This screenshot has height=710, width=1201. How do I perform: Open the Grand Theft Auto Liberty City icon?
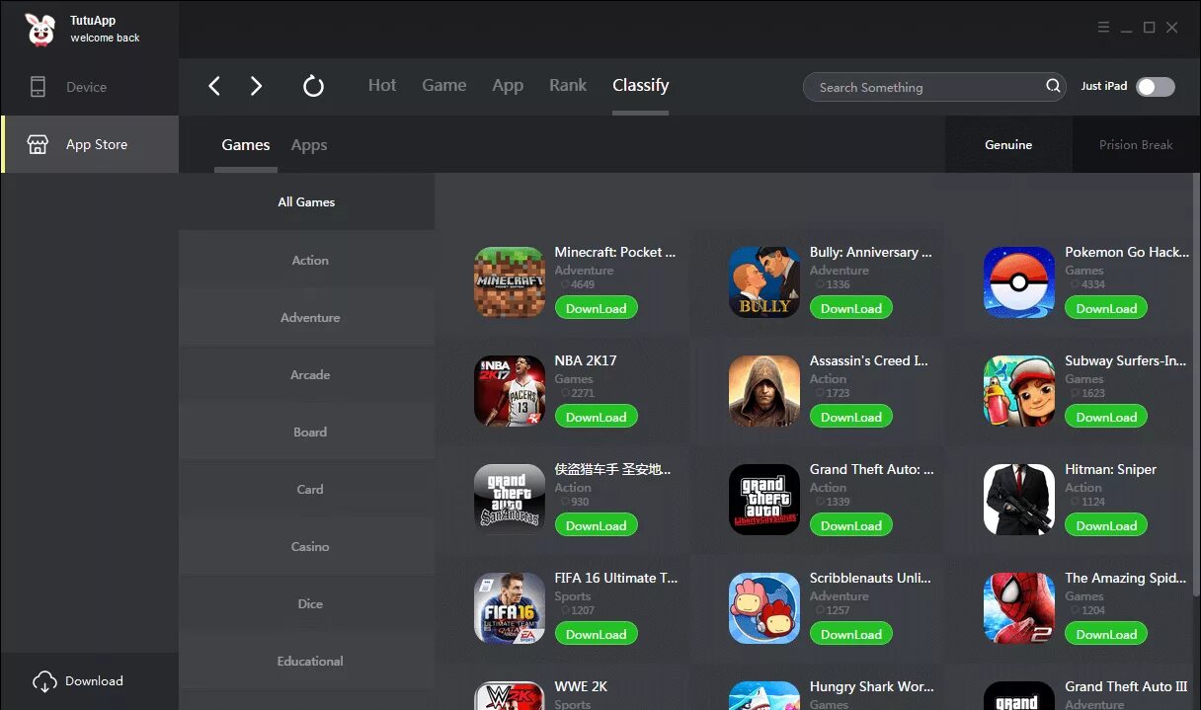(x=764, y=500)
